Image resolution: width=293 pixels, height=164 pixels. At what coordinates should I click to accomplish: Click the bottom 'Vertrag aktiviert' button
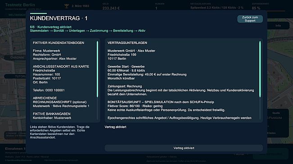[184, 148]
